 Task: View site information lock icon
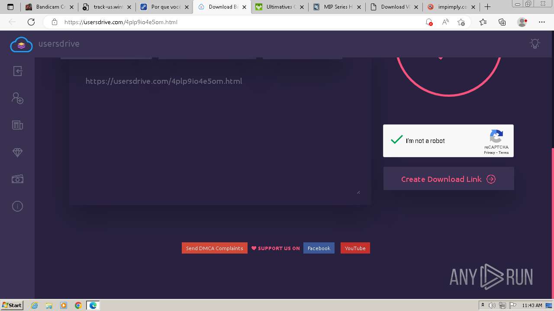click(54, 22)
